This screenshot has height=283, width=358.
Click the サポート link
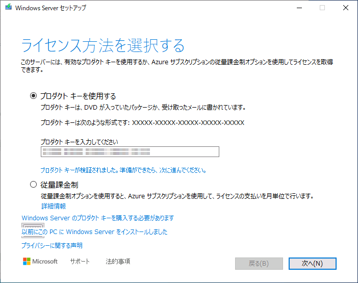click(80, 262)
